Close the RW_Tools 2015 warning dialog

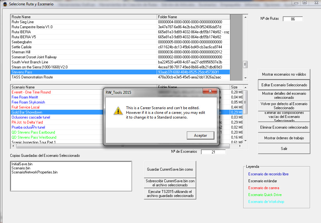coord(210,92)
